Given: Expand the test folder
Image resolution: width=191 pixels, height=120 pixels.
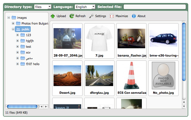Looking at the screenshot, I should point(18,46).
